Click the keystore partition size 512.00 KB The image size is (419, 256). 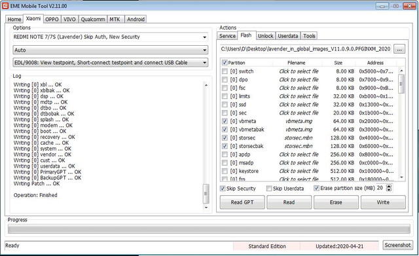(x=342, y=171)
